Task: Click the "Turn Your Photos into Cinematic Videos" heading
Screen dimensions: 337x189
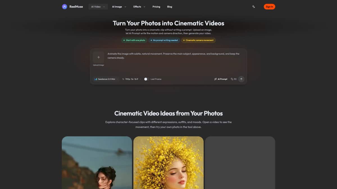Action: point(168,23)
